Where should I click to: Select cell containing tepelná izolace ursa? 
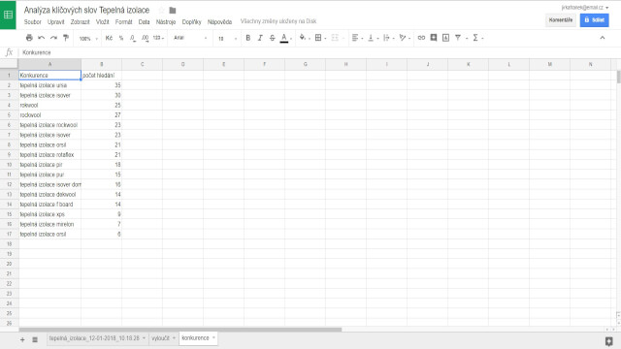tap(49, 85)
